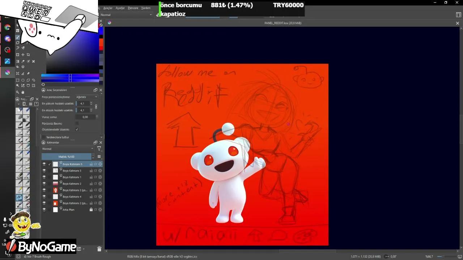
Task: Pick the bright orange palette swatch
Action: click(101, 43)
